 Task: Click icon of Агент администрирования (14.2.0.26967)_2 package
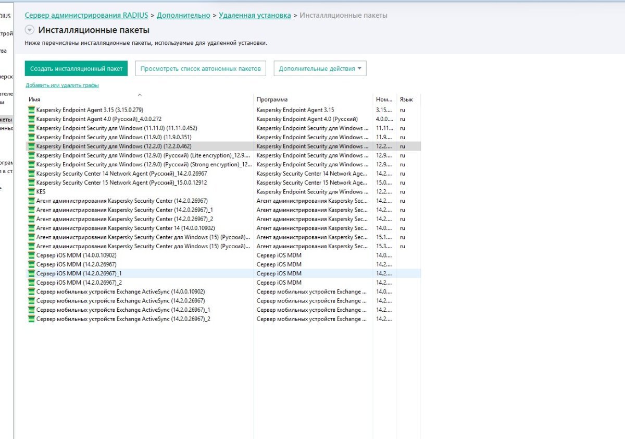click(x=32, y=219)
